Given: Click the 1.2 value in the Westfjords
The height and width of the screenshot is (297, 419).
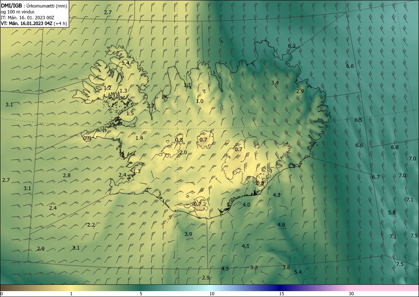Looking at the screenshot, I should (x=107, y=88).
